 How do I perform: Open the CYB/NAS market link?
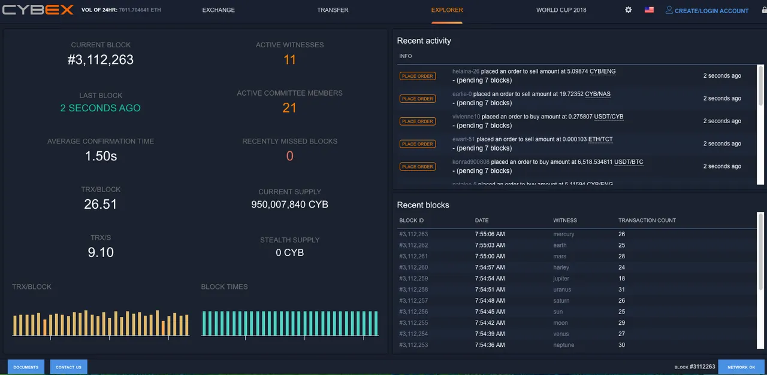click(598, 94)
